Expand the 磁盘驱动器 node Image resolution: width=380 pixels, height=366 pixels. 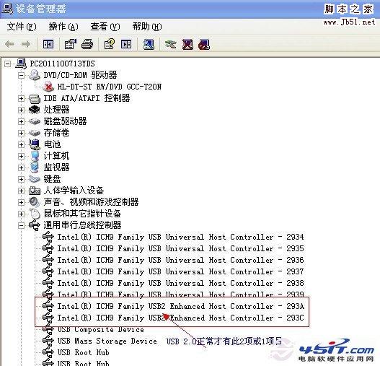coord(22,121)
